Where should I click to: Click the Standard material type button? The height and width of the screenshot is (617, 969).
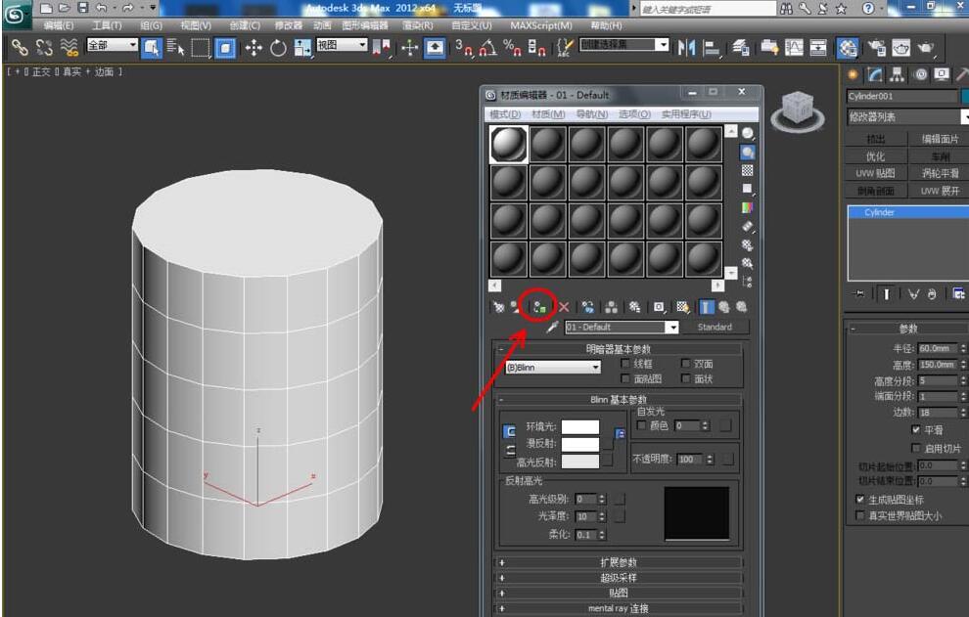[715, 327]
